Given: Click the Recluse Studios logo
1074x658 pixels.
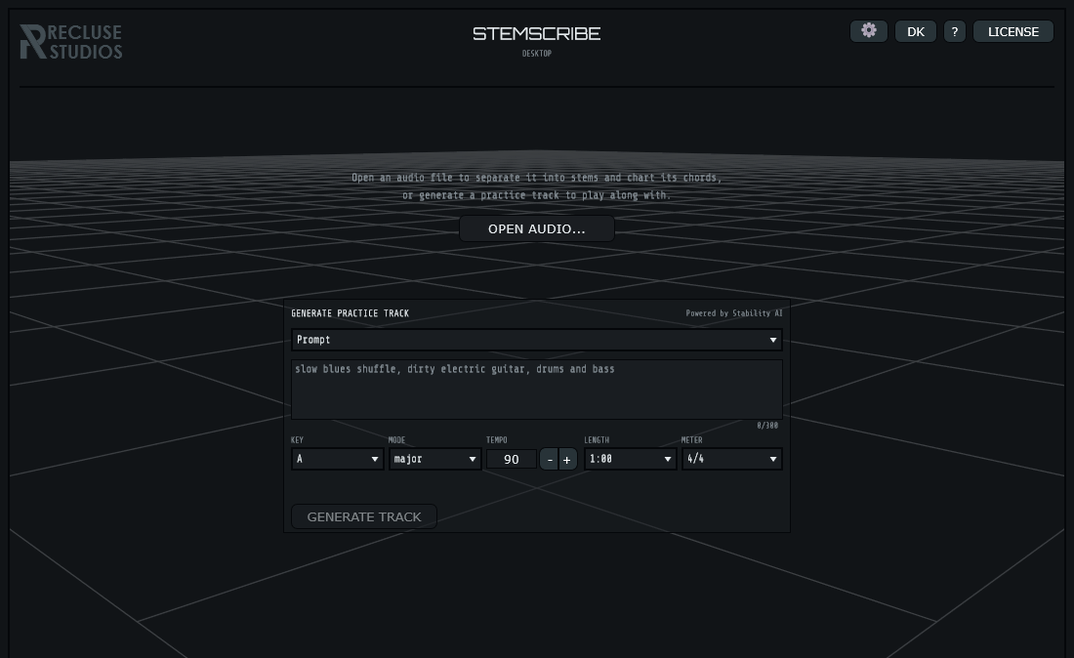Looking at the screenshot, I should click(x=71, y=42).
